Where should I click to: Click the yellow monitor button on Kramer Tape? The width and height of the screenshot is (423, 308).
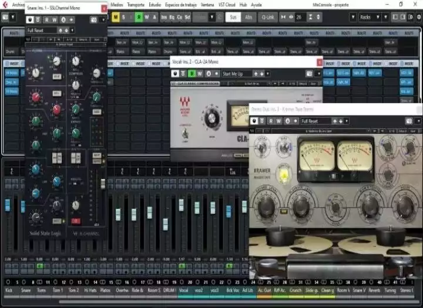click(x=284, y=175)
